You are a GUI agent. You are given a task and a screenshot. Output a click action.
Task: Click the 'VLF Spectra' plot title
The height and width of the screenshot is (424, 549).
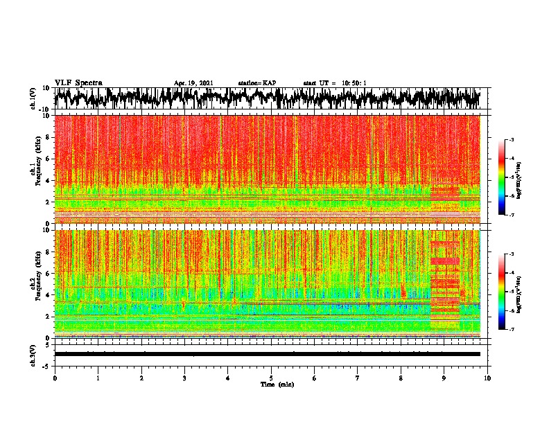(78, 83)
